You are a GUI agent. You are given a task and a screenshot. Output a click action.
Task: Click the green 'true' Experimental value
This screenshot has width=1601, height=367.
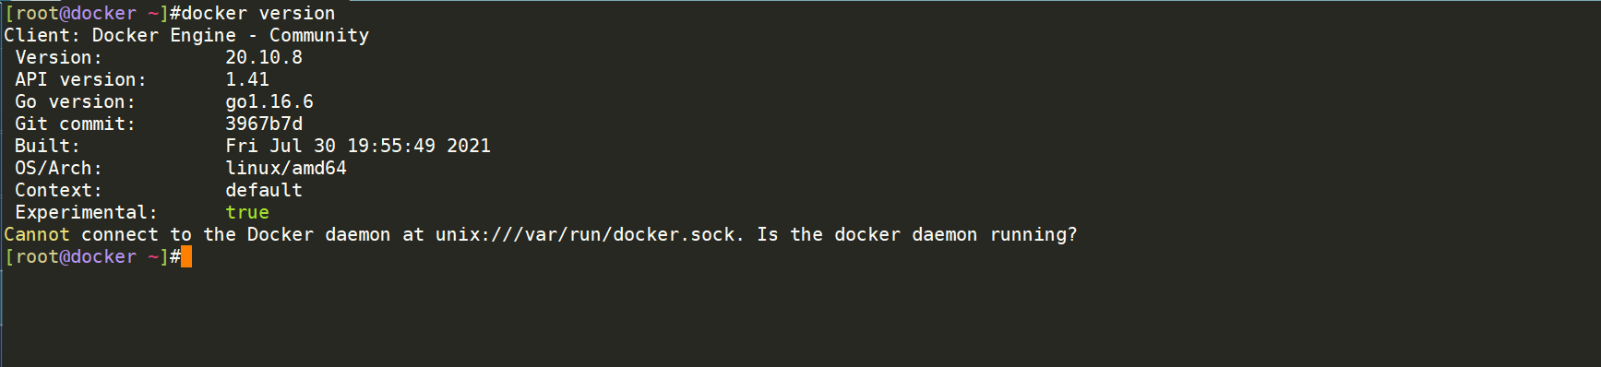pos(247,212)
